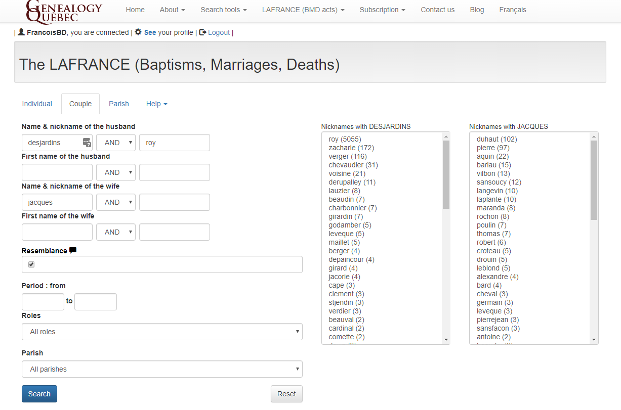Select nickname aquin (22)
The width and height of the screenshot is (621, 410).
(x=493, y=156)
